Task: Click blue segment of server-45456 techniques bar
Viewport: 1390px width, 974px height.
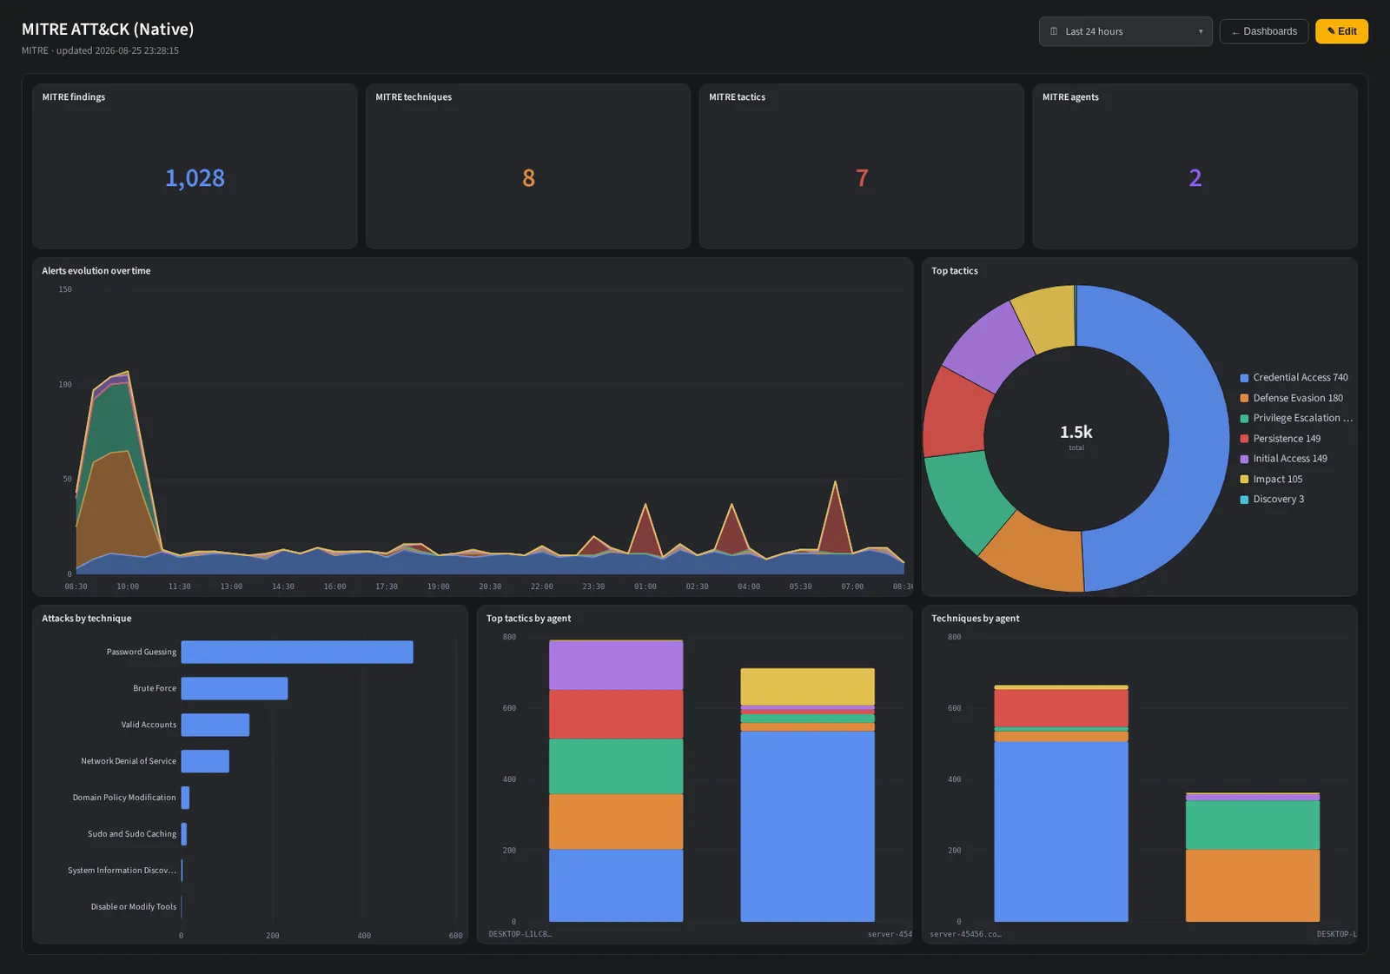Action: click(1061, 832)
